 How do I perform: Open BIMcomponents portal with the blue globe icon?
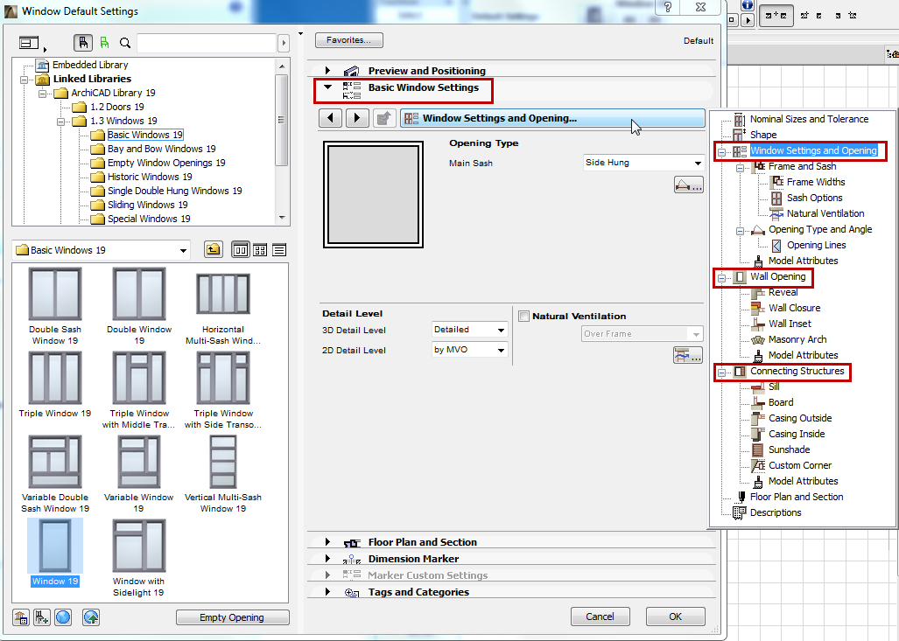(x=61, y=617)
